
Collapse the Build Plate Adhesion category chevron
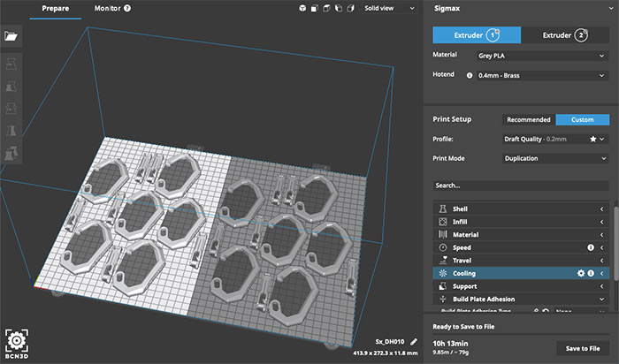602,299
